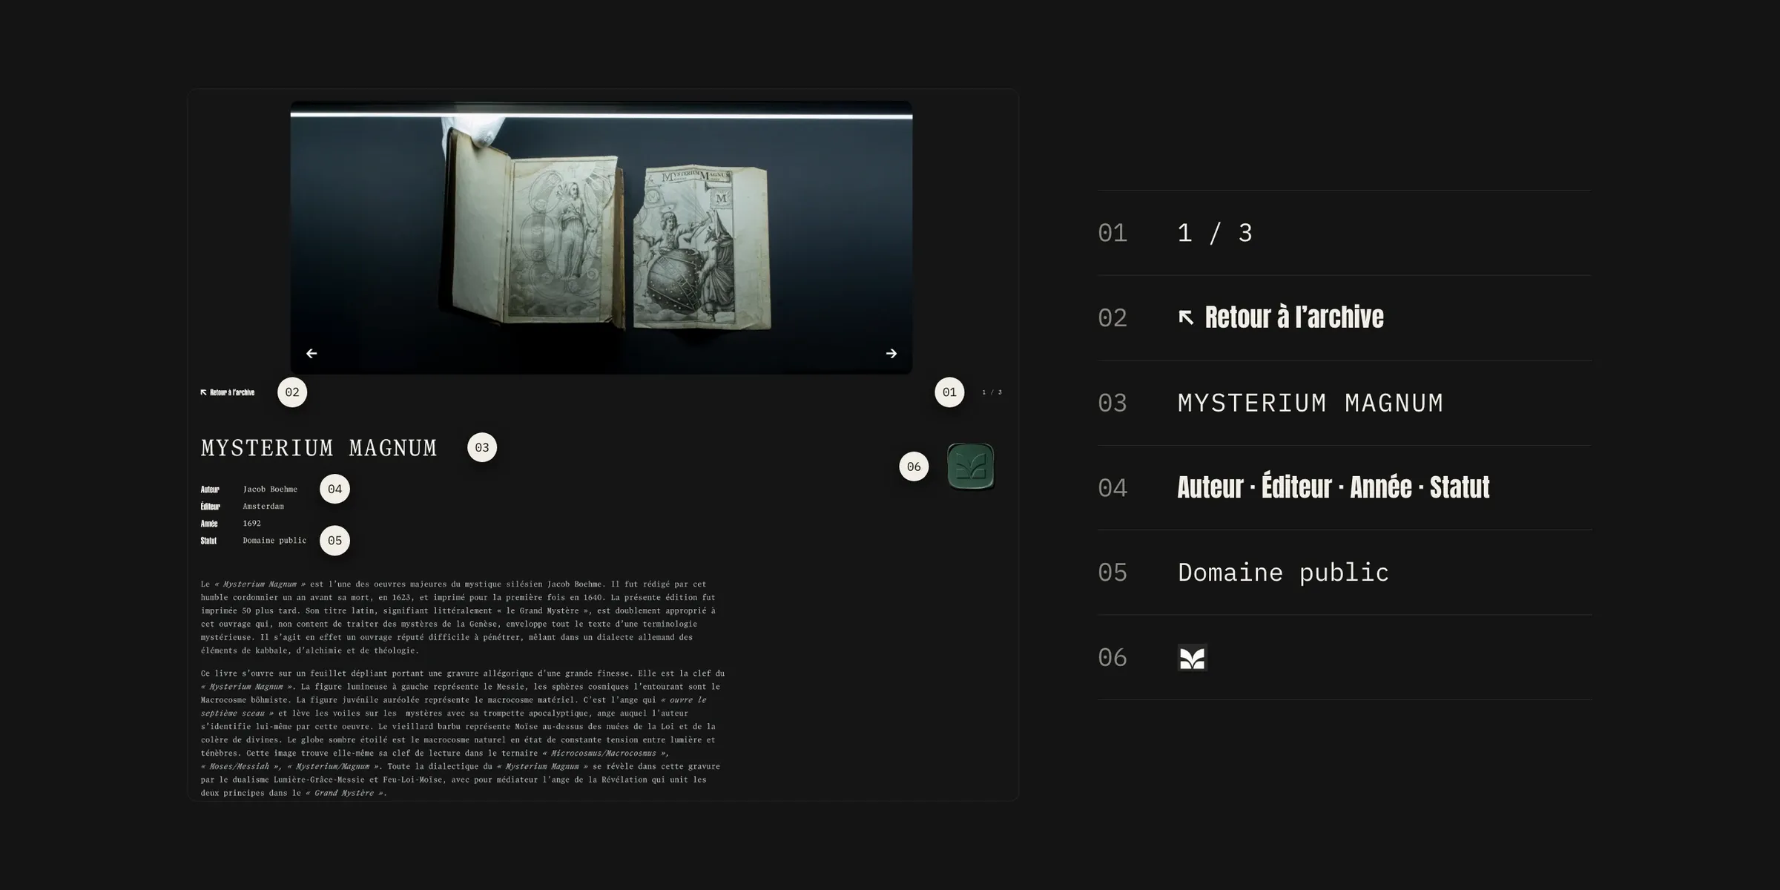Click the green embossed book seal icon
Image resolution: width=1780 pixels, height=890 pixels.
click(x=971, y=467)
